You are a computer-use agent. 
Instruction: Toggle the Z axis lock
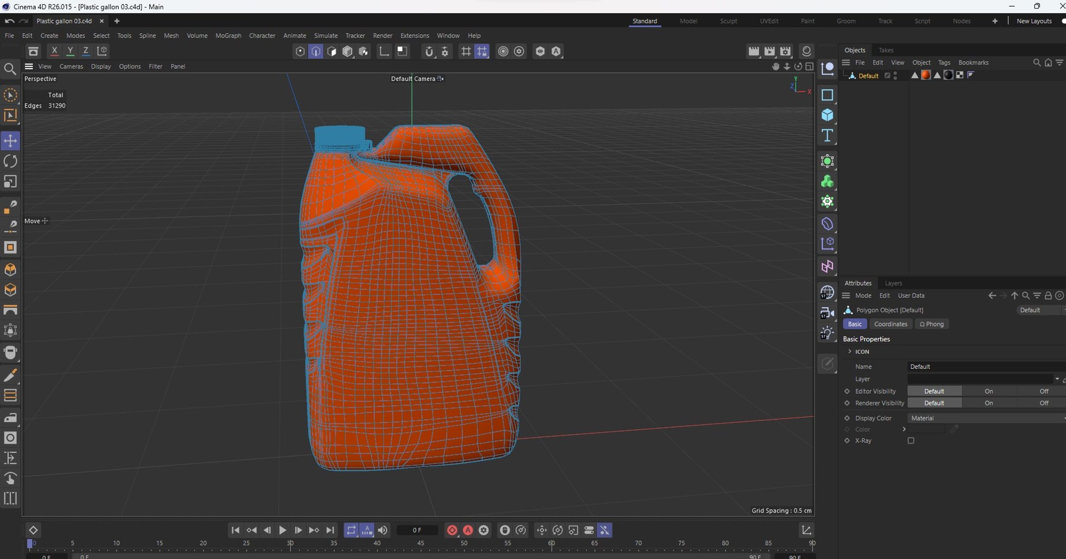(86, 51)
